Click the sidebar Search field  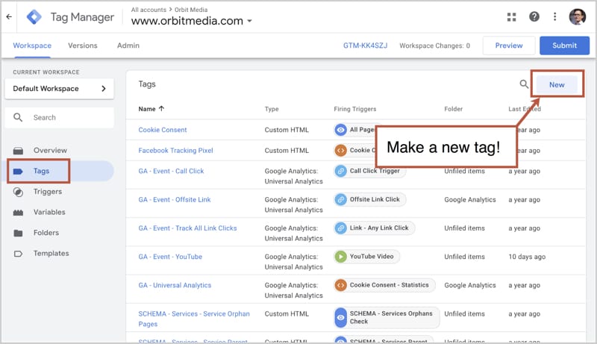60,118
